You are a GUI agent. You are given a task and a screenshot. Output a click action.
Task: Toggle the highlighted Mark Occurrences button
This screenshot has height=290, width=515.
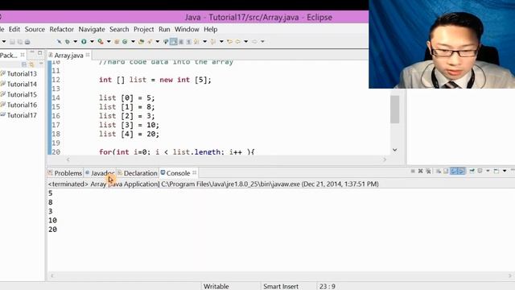tap(173, 42)
